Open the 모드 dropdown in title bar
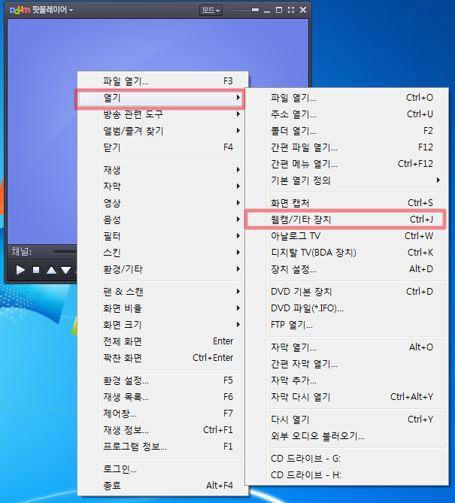455x503 pixels. pyautogui.click(x=211, y=11)
